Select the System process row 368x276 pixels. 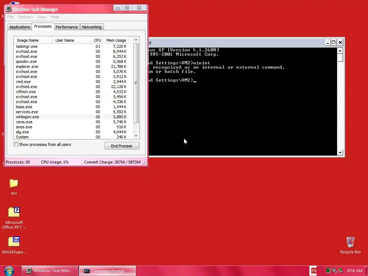[x=71, y=137]
